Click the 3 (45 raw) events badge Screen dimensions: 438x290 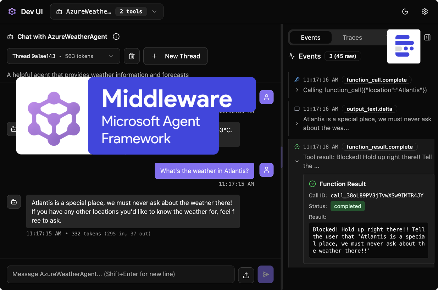tap(343, 56)
